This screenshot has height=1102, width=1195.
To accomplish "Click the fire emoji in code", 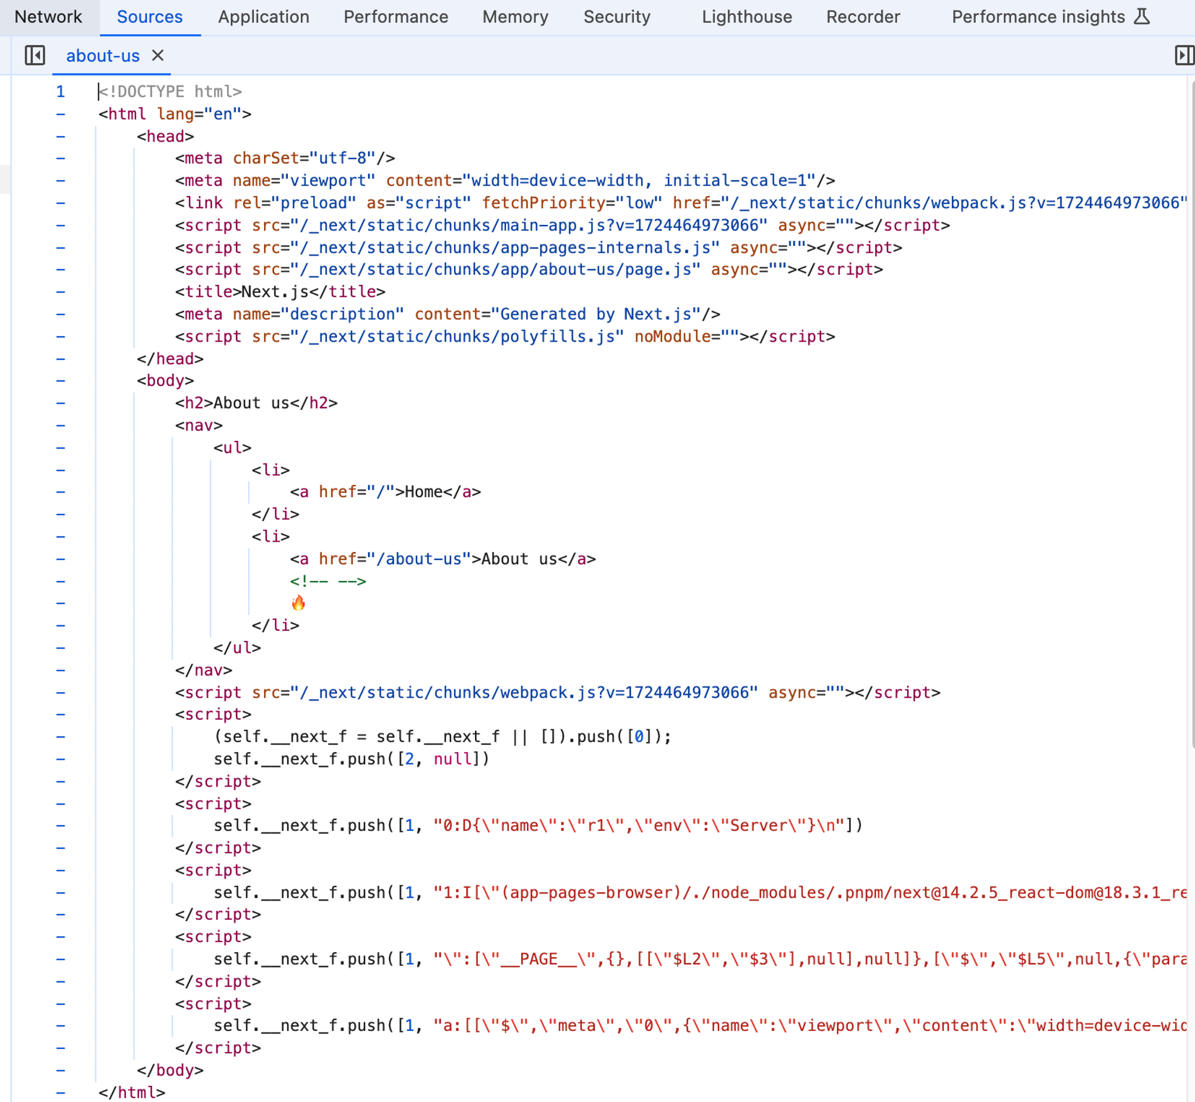I will tap(298, 603).
